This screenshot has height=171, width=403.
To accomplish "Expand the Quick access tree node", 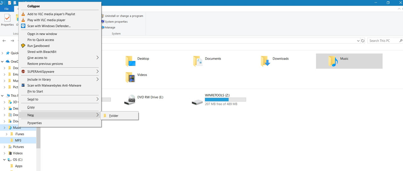I will point(3,53).
